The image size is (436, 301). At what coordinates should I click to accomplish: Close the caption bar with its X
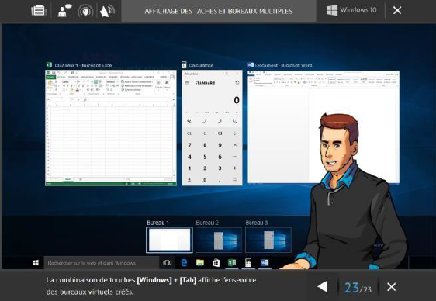coord(391,286)
